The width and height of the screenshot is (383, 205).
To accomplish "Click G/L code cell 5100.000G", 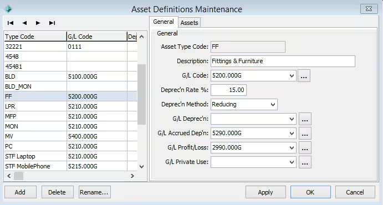I will 97,76.
